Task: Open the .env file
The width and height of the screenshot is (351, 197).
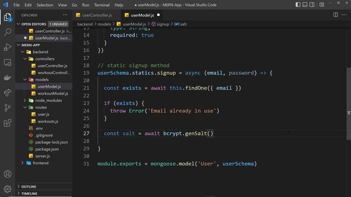Action: (44, 128)
